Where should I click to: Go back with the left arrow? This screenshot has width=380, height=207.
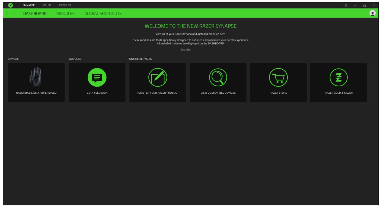click(x=8, y=13)
